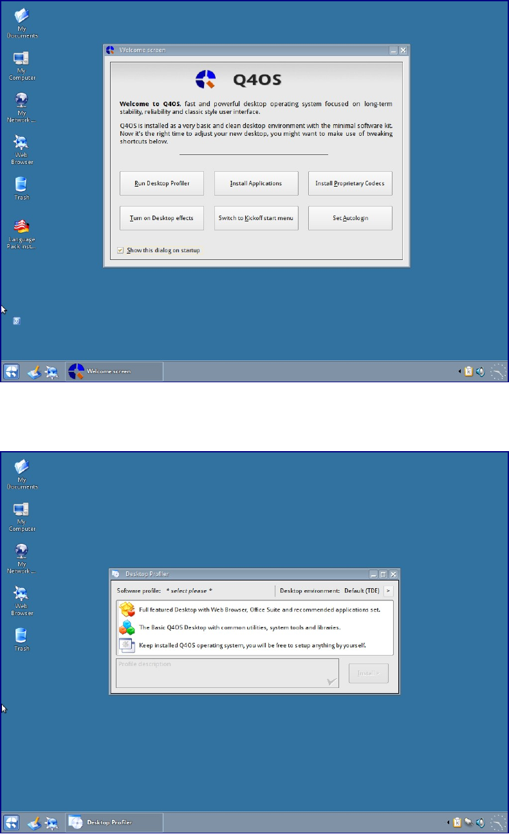Maximize the Desktop Profiler window
Screen dimensions: 509x834
point(384,574)
